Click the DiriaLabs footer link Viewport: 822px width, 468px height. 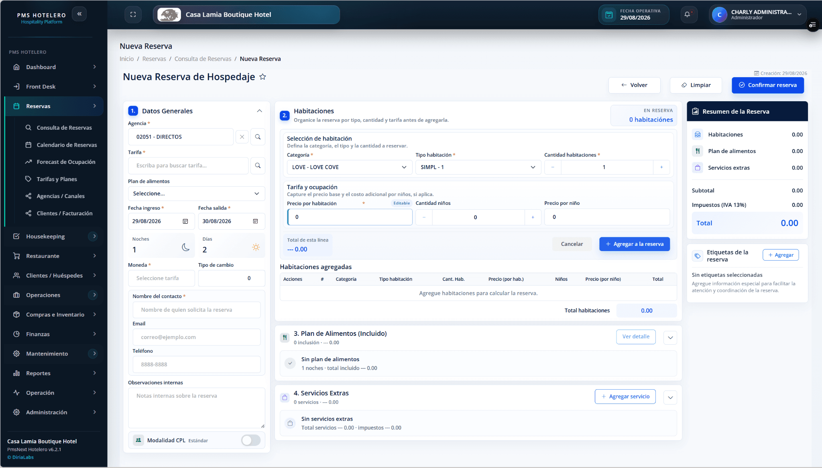[x=20, y=457]
